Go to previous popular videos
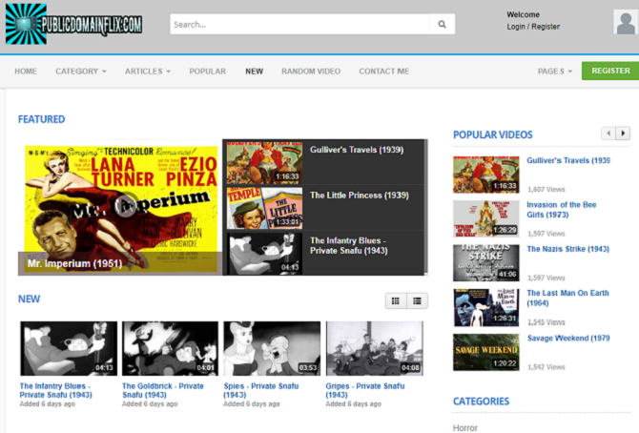Viewport: 639px width, 433px height. (x=608, y=134)
